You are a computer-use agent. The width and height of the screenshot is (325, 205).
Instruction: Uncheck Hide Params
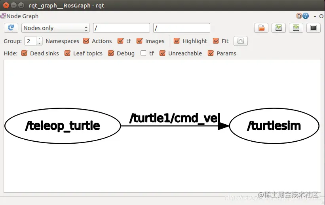(x=211, y=53)
